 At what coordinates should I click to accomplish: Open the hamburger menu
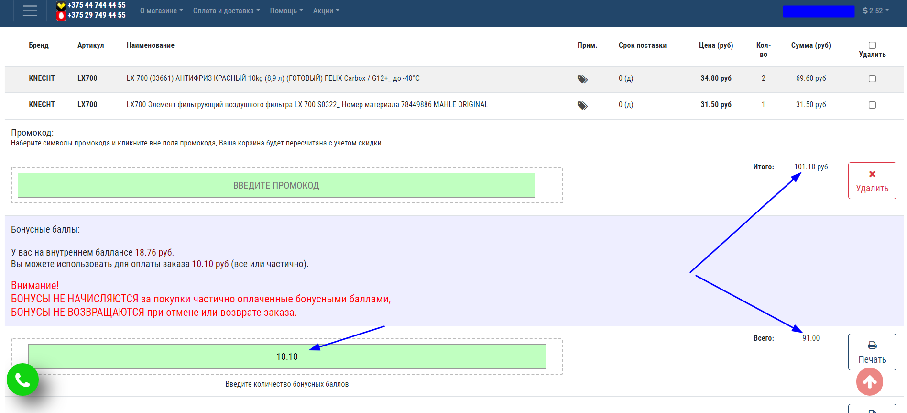pyautogui.click(x=30, y=11)
